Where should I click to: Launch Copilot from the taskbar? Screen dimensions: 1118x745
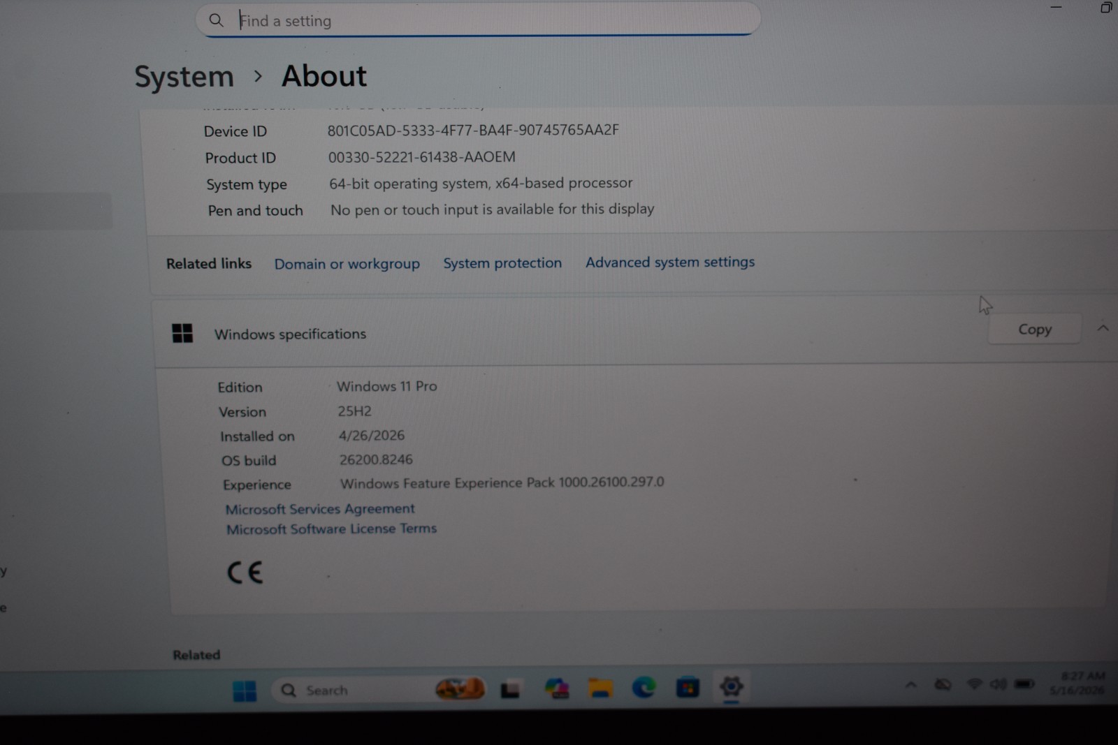click(x=557, y=689)
